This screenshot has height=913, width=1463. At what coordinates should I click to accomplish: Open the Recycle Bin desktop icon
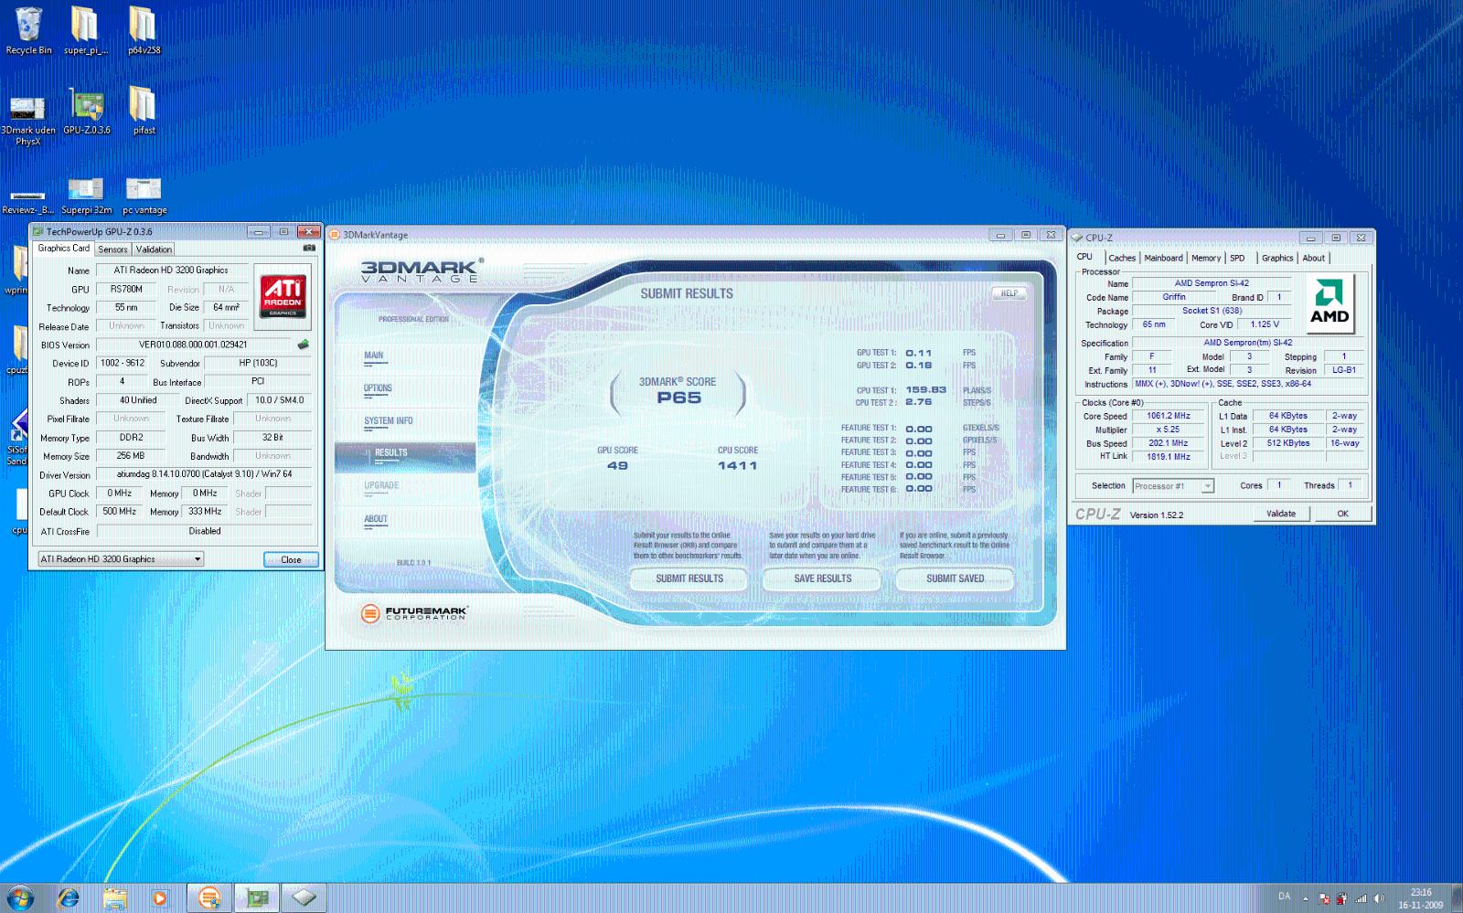click(x=28, y=30)
